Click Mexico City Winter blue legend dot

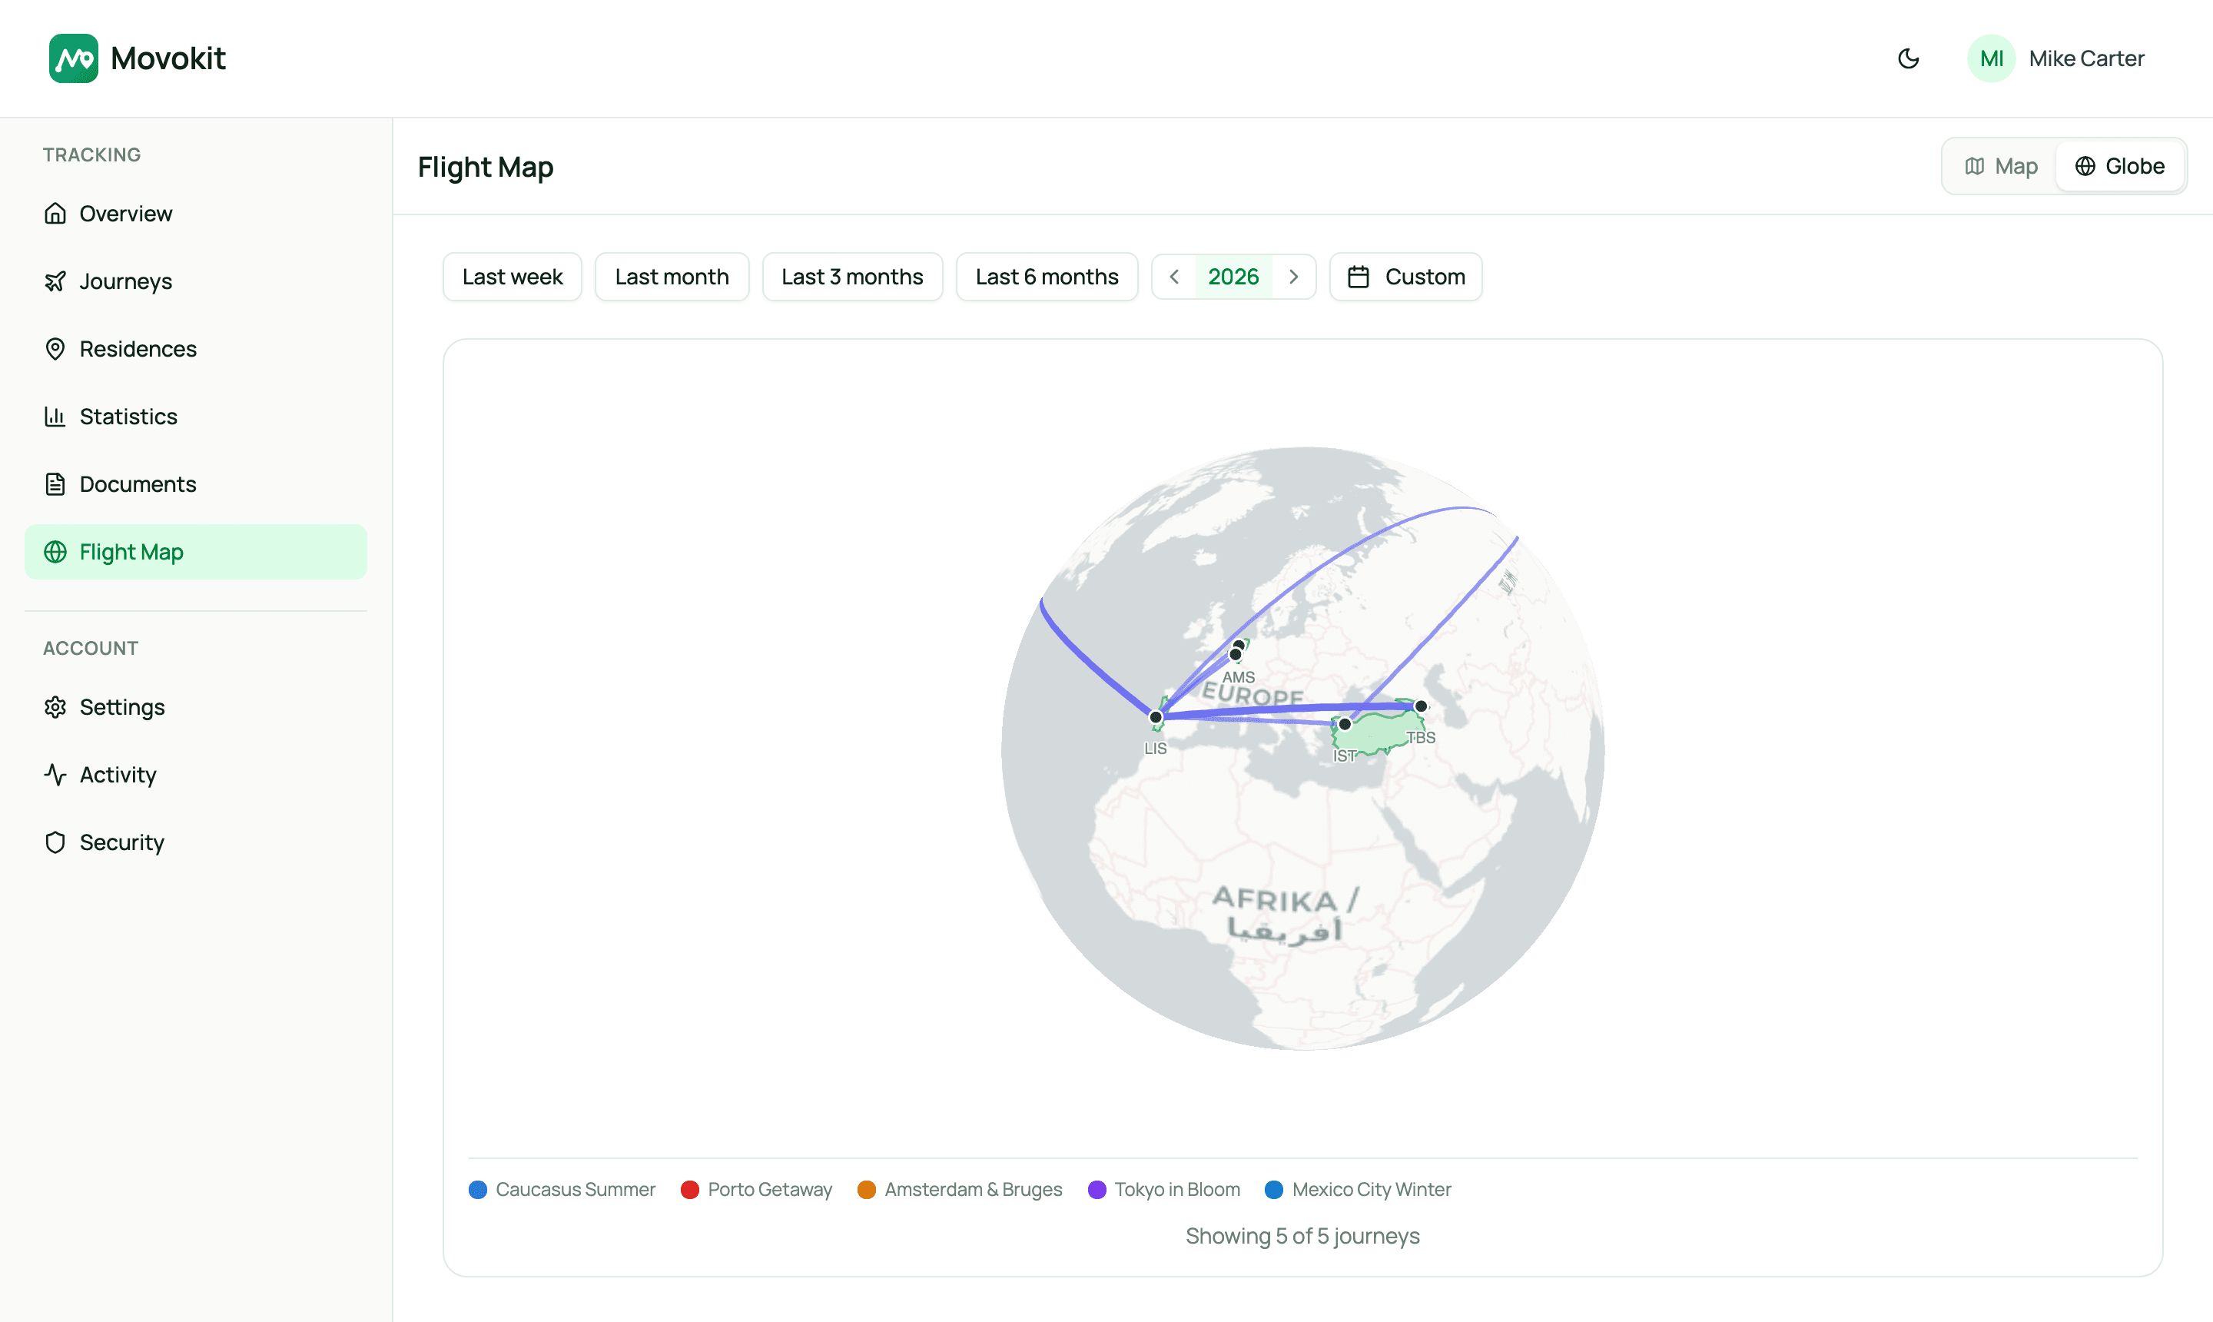point(1274,1190)
